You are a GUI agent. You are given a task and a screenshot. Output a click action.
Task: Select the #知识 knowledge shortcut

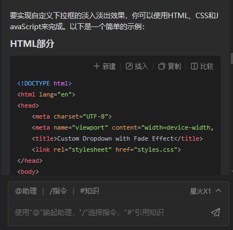(x=89, y=191)
